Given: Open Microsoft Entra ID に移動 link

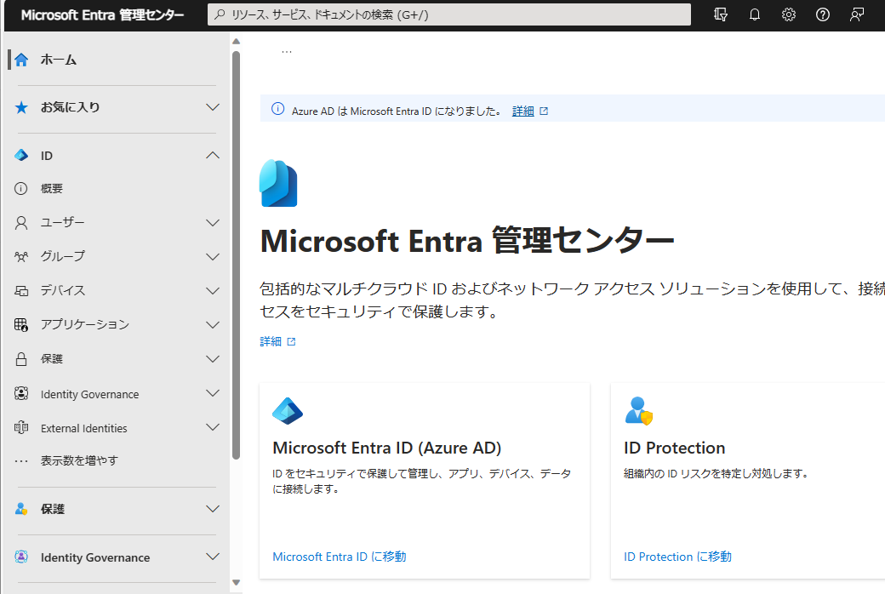Looking at the screenshot, I should pos(339,556).
